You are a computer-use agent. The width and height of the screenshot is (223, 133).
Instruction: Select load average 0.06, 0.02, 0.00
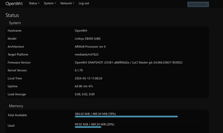pyautogui.click(x=85, y=94)
